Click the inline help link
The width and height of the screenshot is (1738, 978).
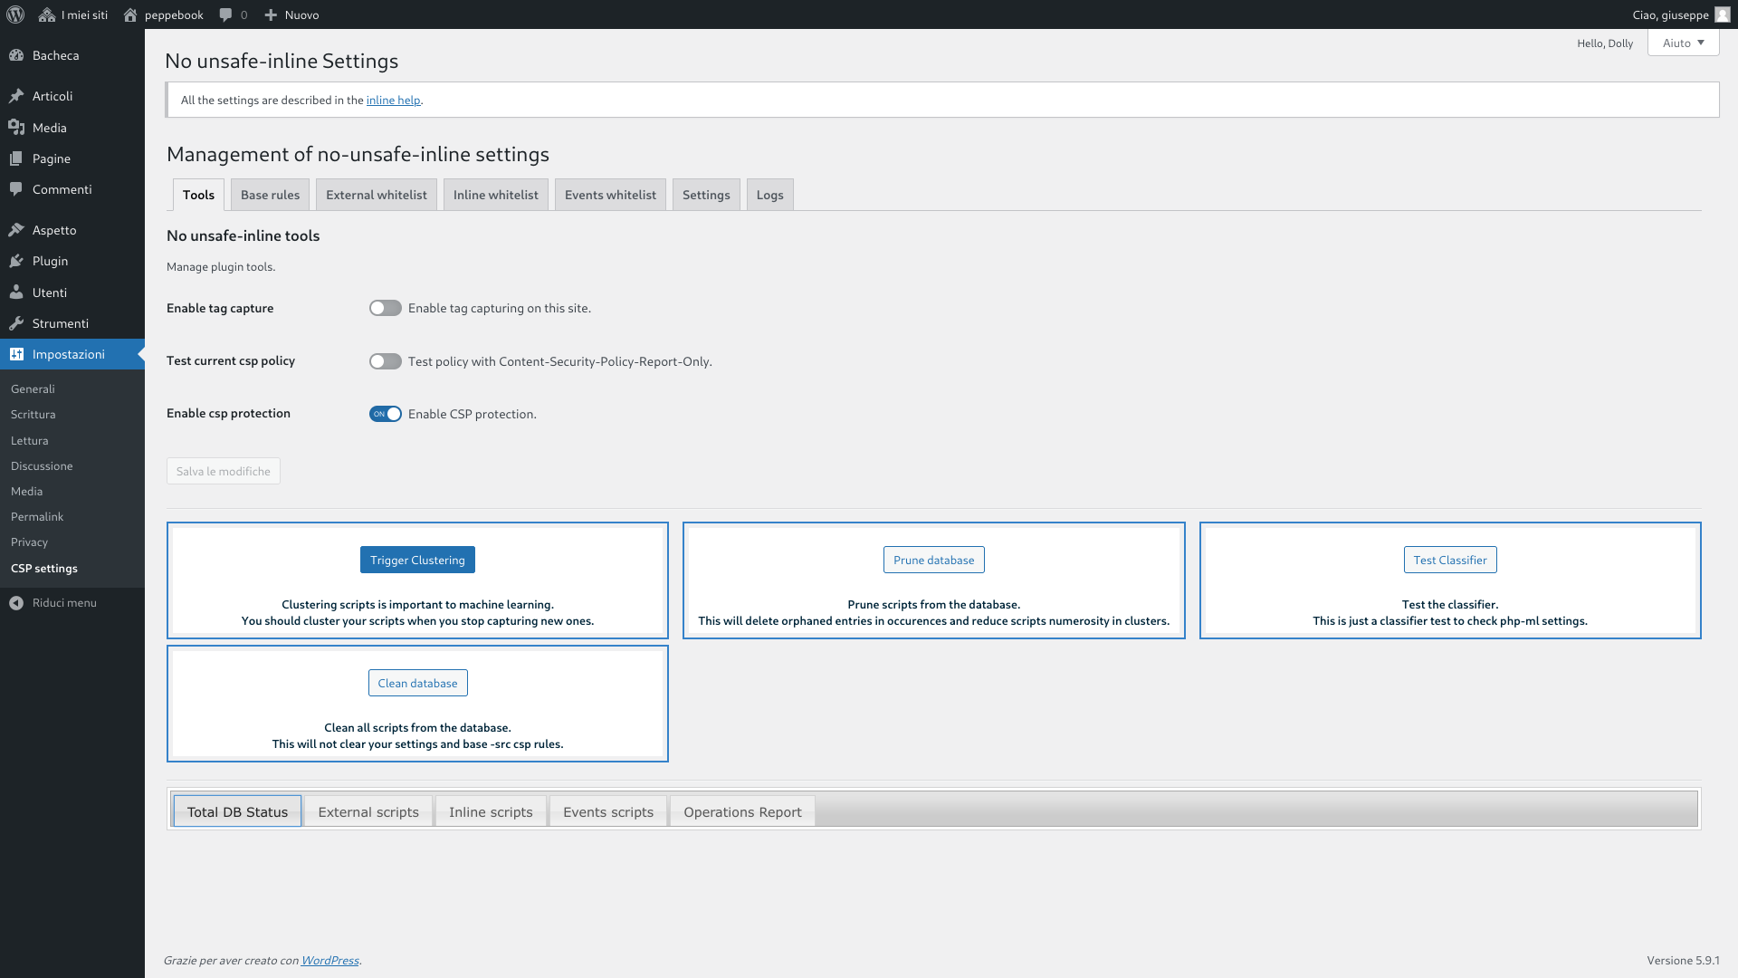[x=393, y=99]
